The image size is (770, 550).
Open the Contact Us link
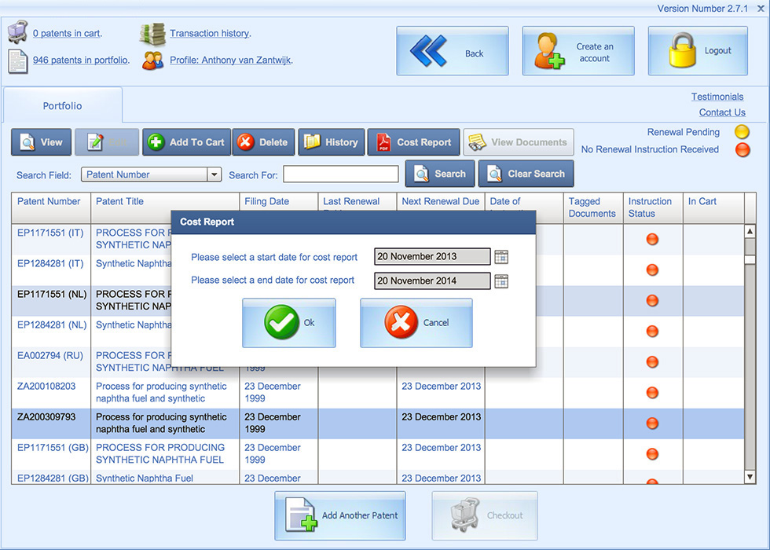coord(722,112)
